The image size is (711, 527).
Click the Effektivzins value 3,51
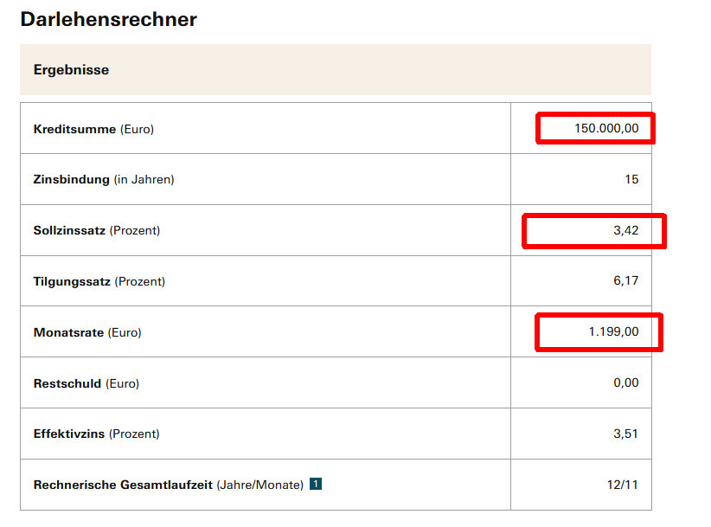tap(625, 434)
